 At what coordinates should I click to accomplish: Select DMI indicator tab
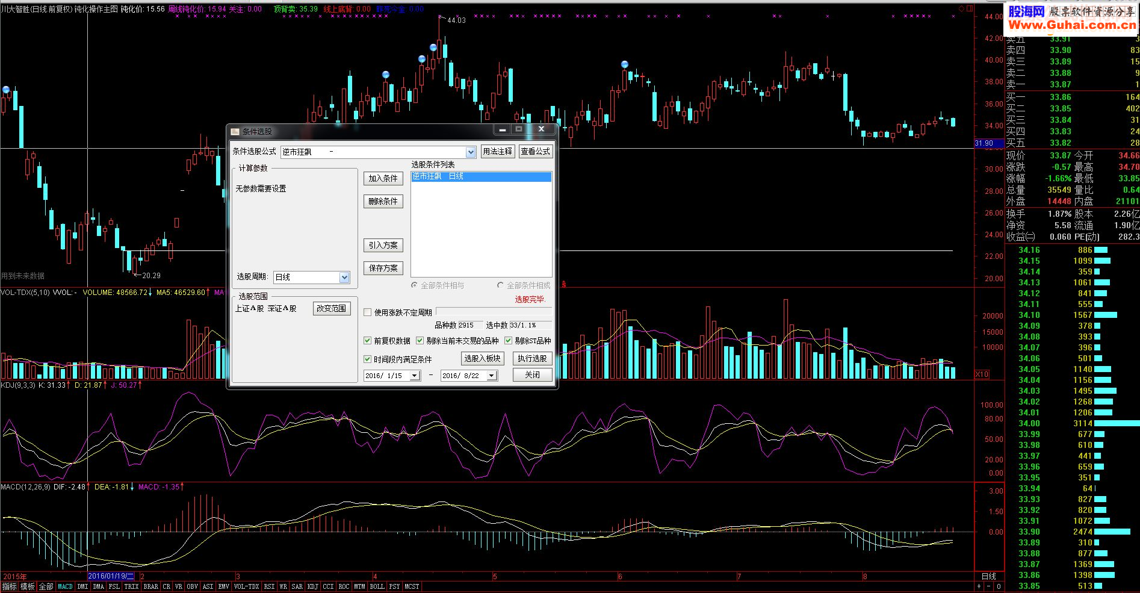[x=82, y=586]
